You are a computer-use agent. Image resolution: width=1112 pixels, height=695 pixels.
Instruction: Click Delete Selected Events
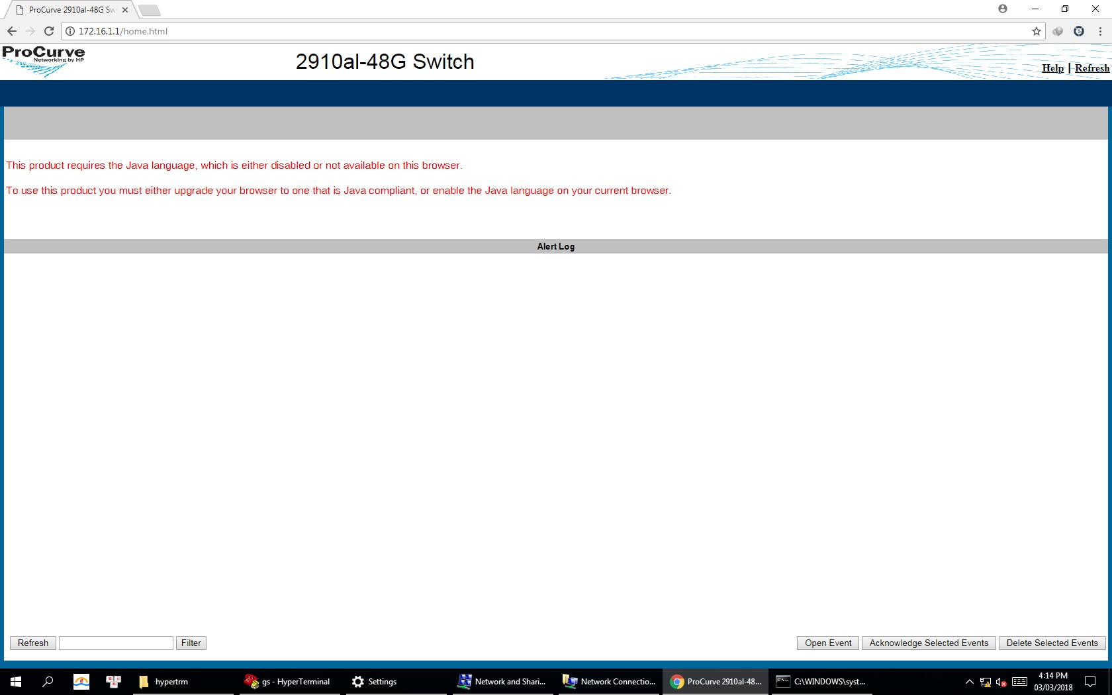point(1052,643)
